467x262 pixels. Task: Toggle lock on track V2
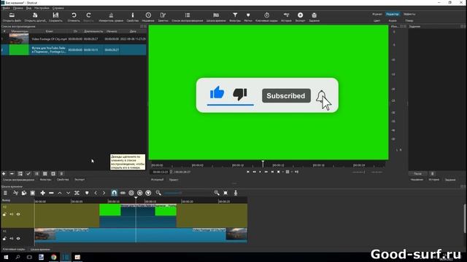4,214
